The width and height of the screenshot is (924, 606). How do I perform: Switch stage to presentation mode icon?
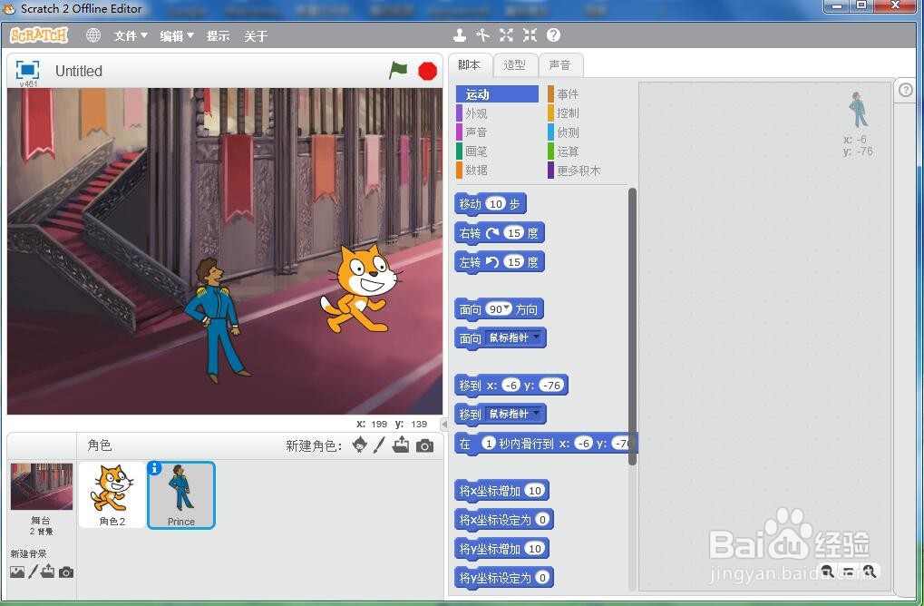27,70
